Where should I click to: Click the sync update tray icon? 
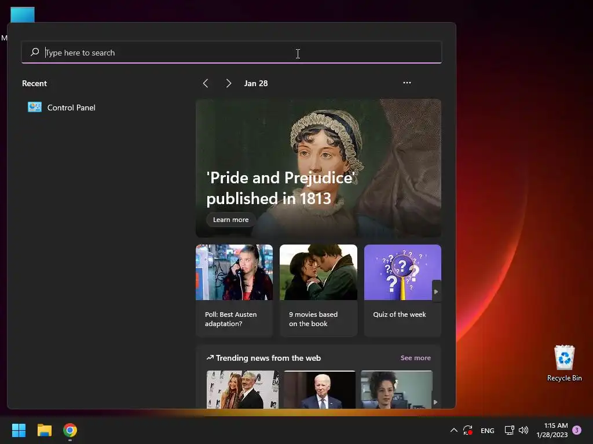(468, 430)
